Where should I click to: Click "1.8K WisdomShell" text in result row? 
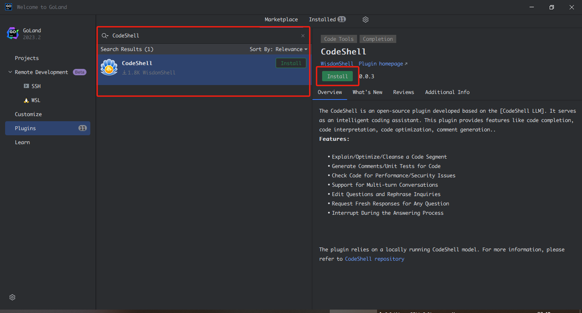tap(152, 73)
